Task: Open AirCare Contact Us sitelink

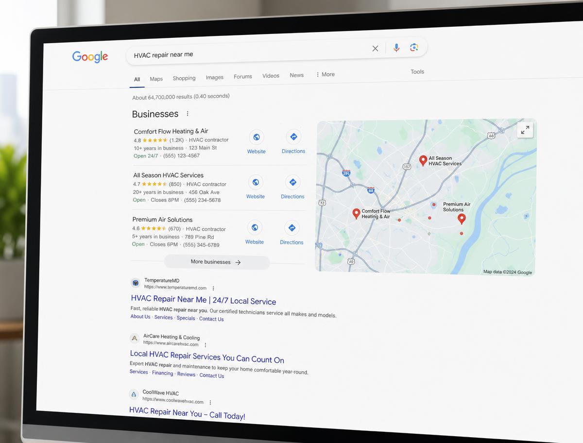Action: tap(212, 375)
